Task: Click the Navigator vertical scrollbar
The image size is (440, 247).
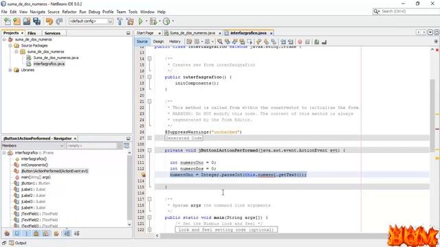Action: point(129,188)
